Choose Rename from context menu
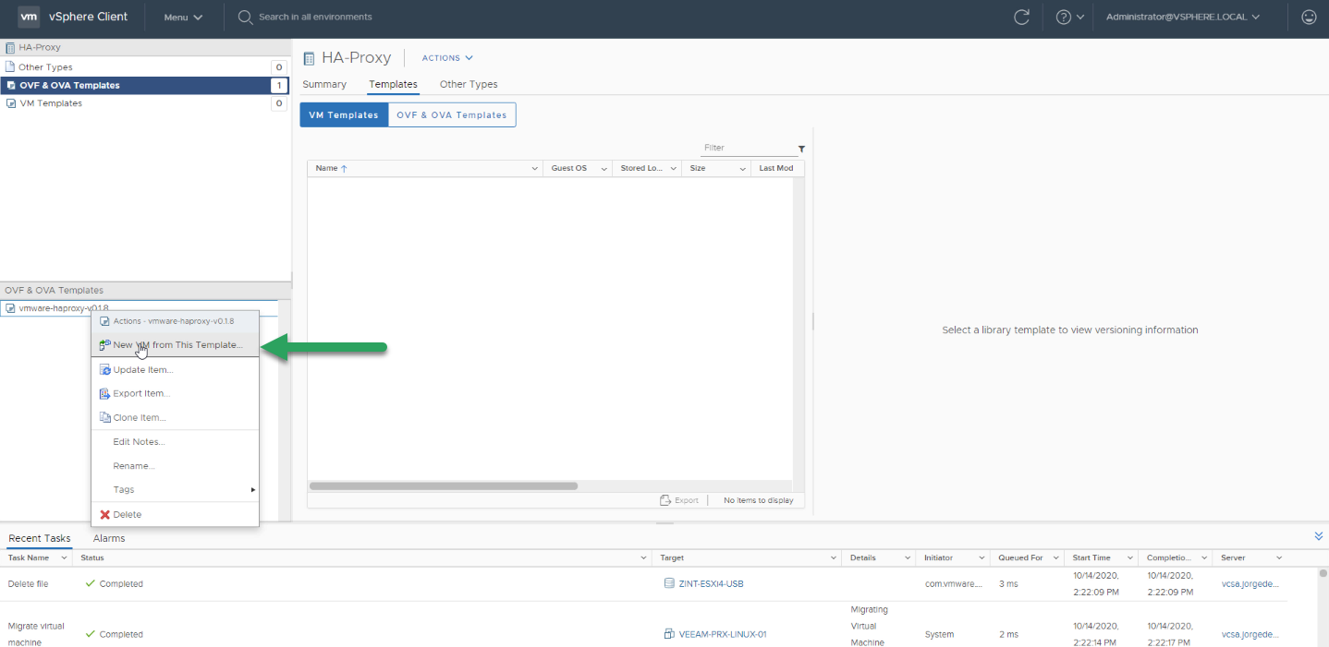Viewport: 1329px width, 647px height. click(175, 466)
